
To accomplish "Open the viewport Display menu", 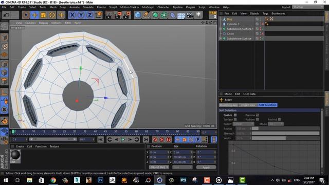I will point(43,23).
